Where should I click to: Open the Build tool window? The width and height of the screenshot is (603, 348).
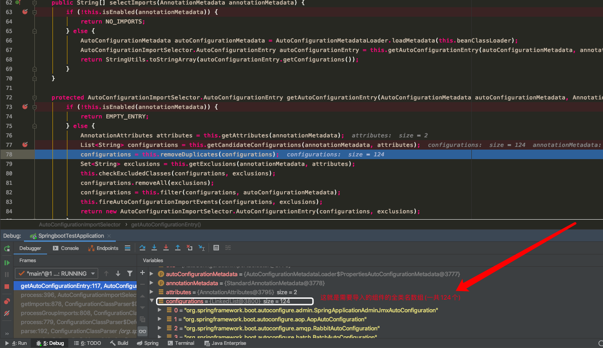coord(119,343)
